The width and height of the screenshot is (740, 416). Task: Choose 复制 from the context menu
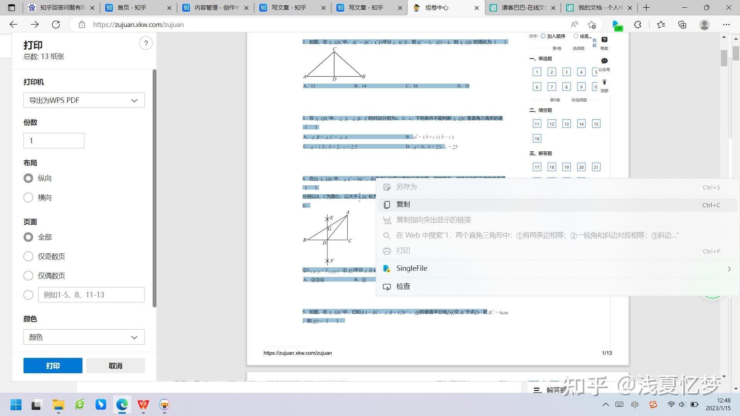403,205
